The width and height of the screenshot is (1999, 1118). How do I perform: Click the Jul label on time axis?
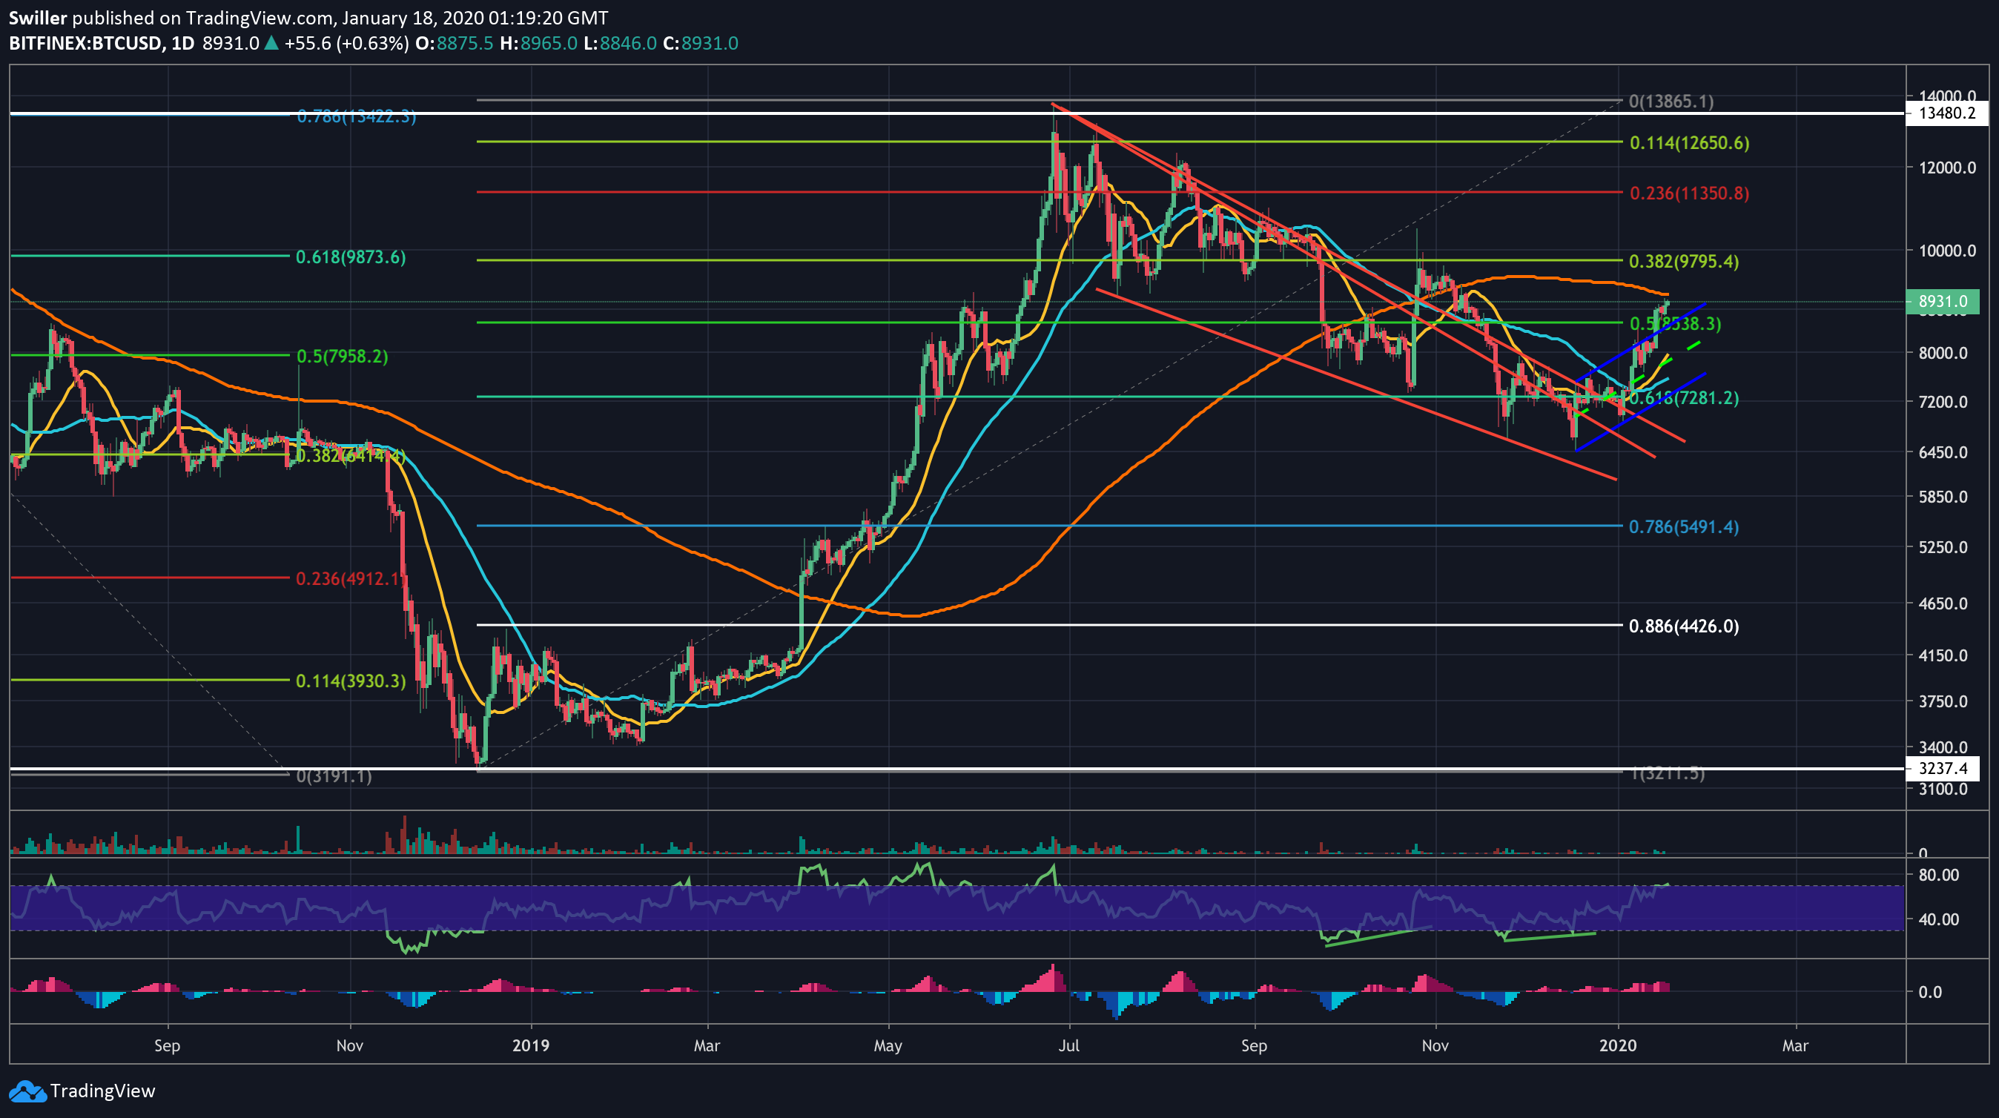pyautogui.click(x=1068, y=1045)
